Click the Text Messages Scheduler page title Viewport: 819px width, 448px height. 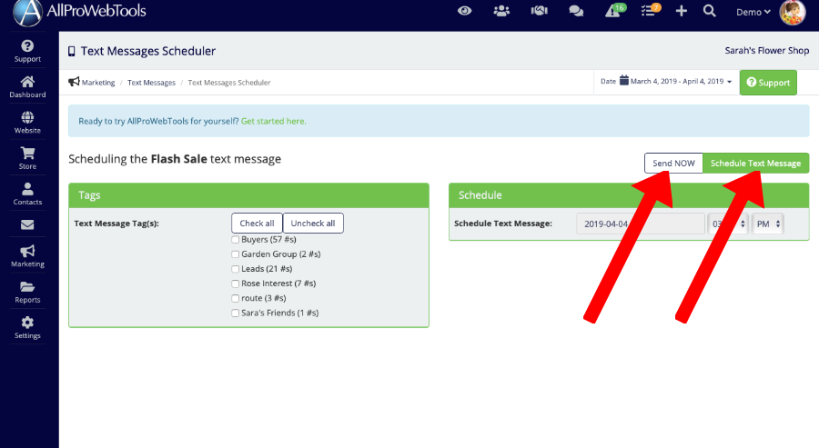click(147, 51)
